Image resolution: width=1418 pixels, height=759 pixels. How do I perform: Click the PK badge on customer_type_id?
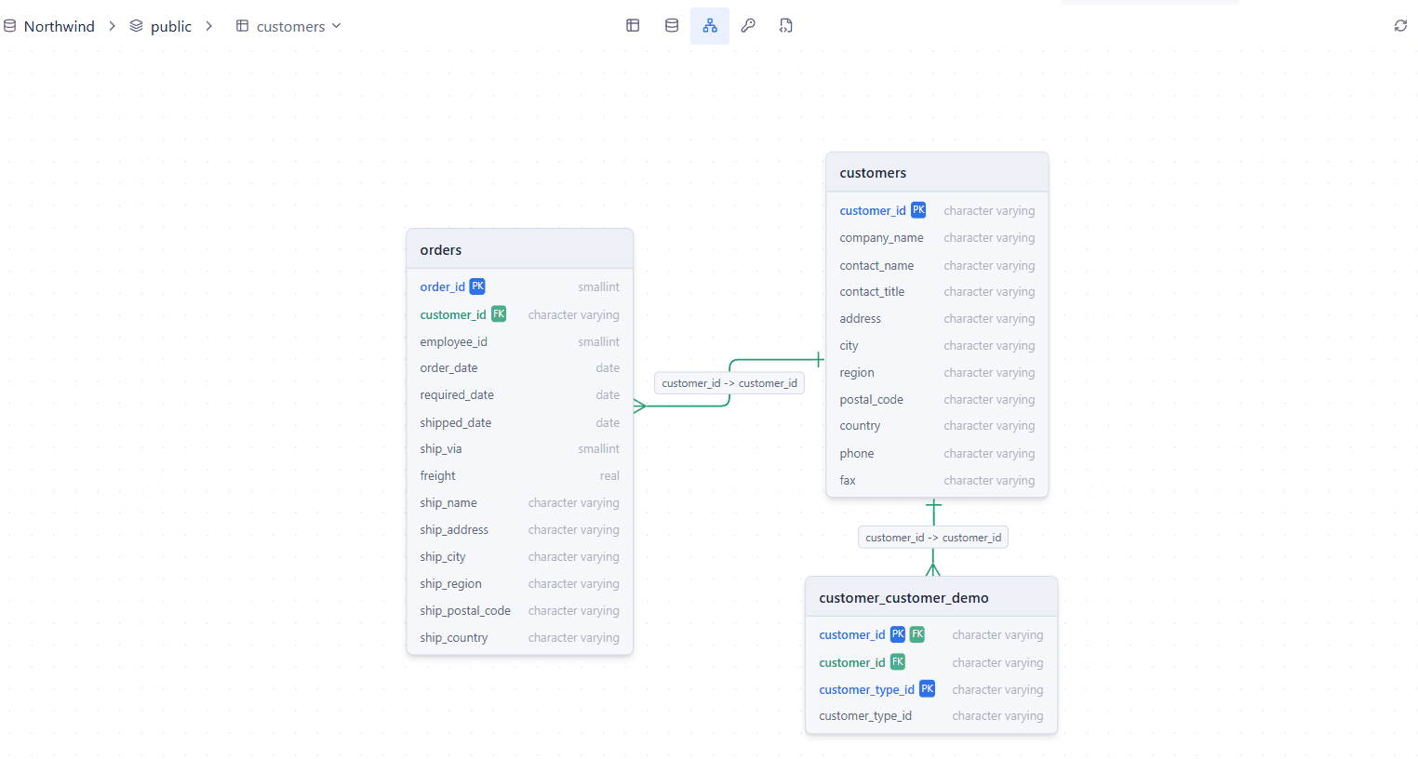[928, 689]
